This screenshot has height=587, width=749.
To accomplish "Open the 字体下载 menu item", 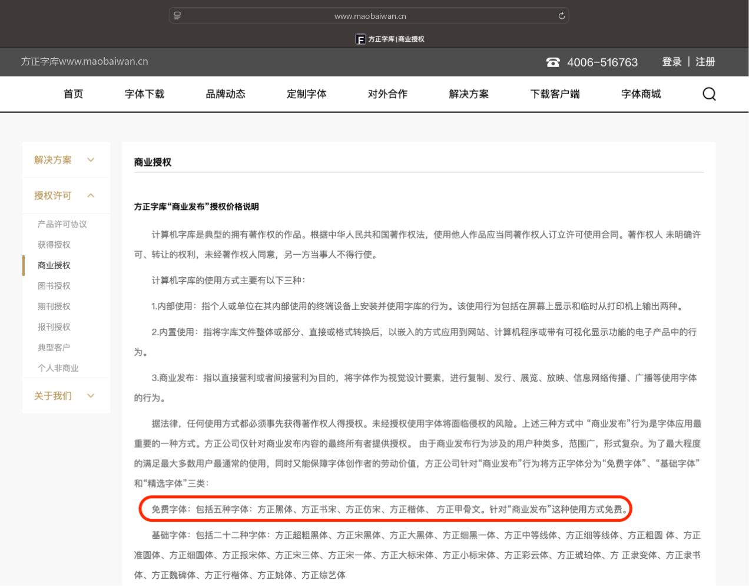I will click(x=144, y=94).
